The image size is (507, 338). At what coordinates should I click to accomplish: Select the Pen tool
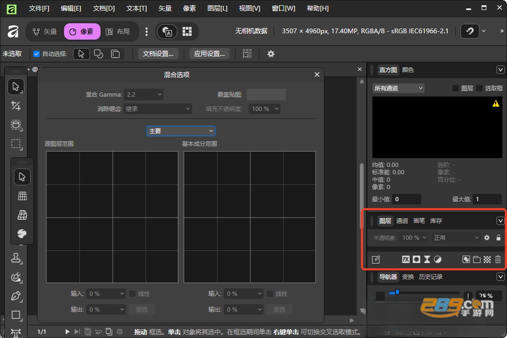16,296
